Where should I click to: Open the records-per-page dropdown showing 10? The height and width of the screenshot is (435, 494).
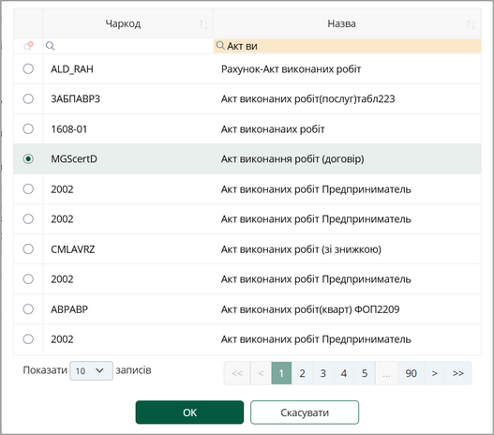tap(91, 370)
